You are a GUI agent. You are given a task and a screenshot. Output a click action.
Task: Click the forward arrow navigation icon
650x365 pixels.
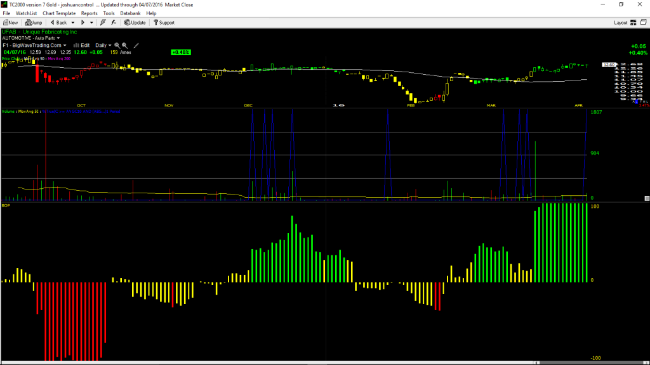tap(83, 23)
